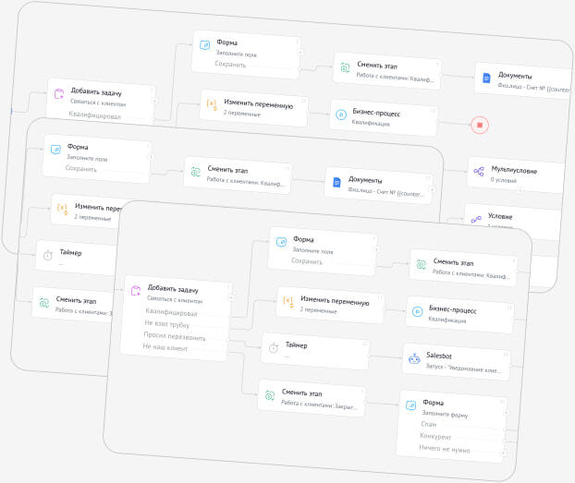Screen dimensions: 575x483
Task: Click the Мультиусловие node title
Action: pos(514,170)
